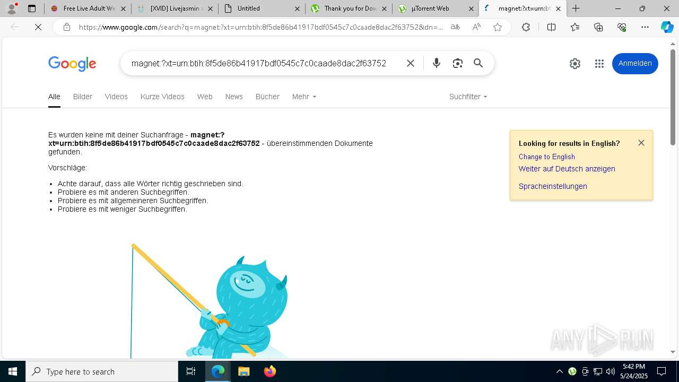
Task: Open the Collections icon
Action: (x=598, y=27)
